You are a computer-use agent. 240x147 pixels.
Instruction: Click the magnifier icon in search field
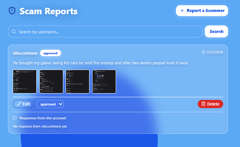point(13,31)
